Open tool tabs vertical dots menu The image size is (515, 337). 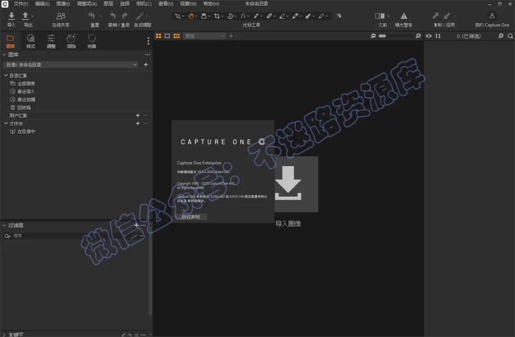(x=148, y=41)
